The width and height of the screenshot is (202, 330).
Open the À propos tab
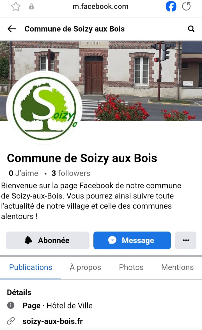pos(85,267)
